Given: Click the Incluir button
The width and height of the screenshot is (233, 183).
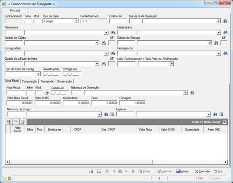Looking at the screenshot, I should [144, 171].
